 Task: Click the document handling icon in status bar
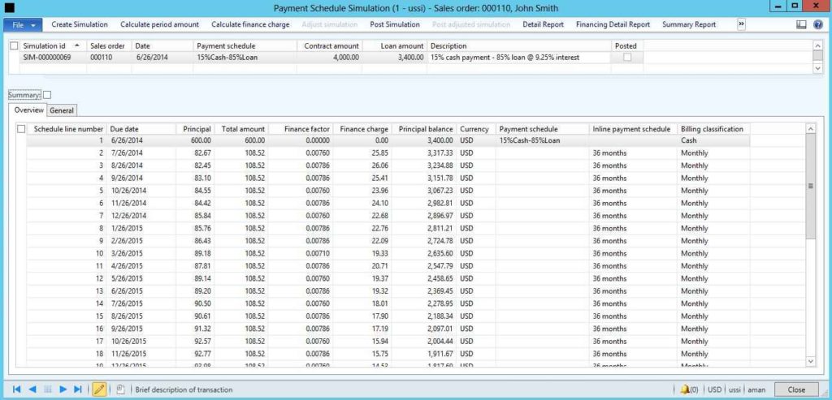(x=120, y=389)
